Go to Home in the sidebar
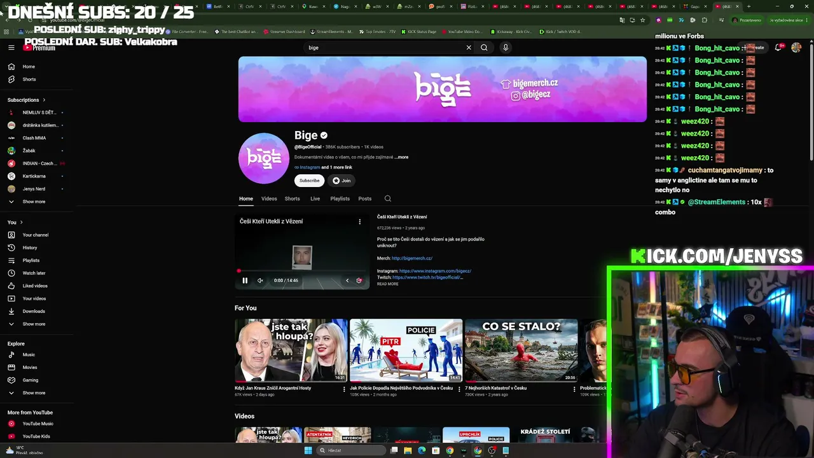The image size is (814, 458). coord(29,67)
